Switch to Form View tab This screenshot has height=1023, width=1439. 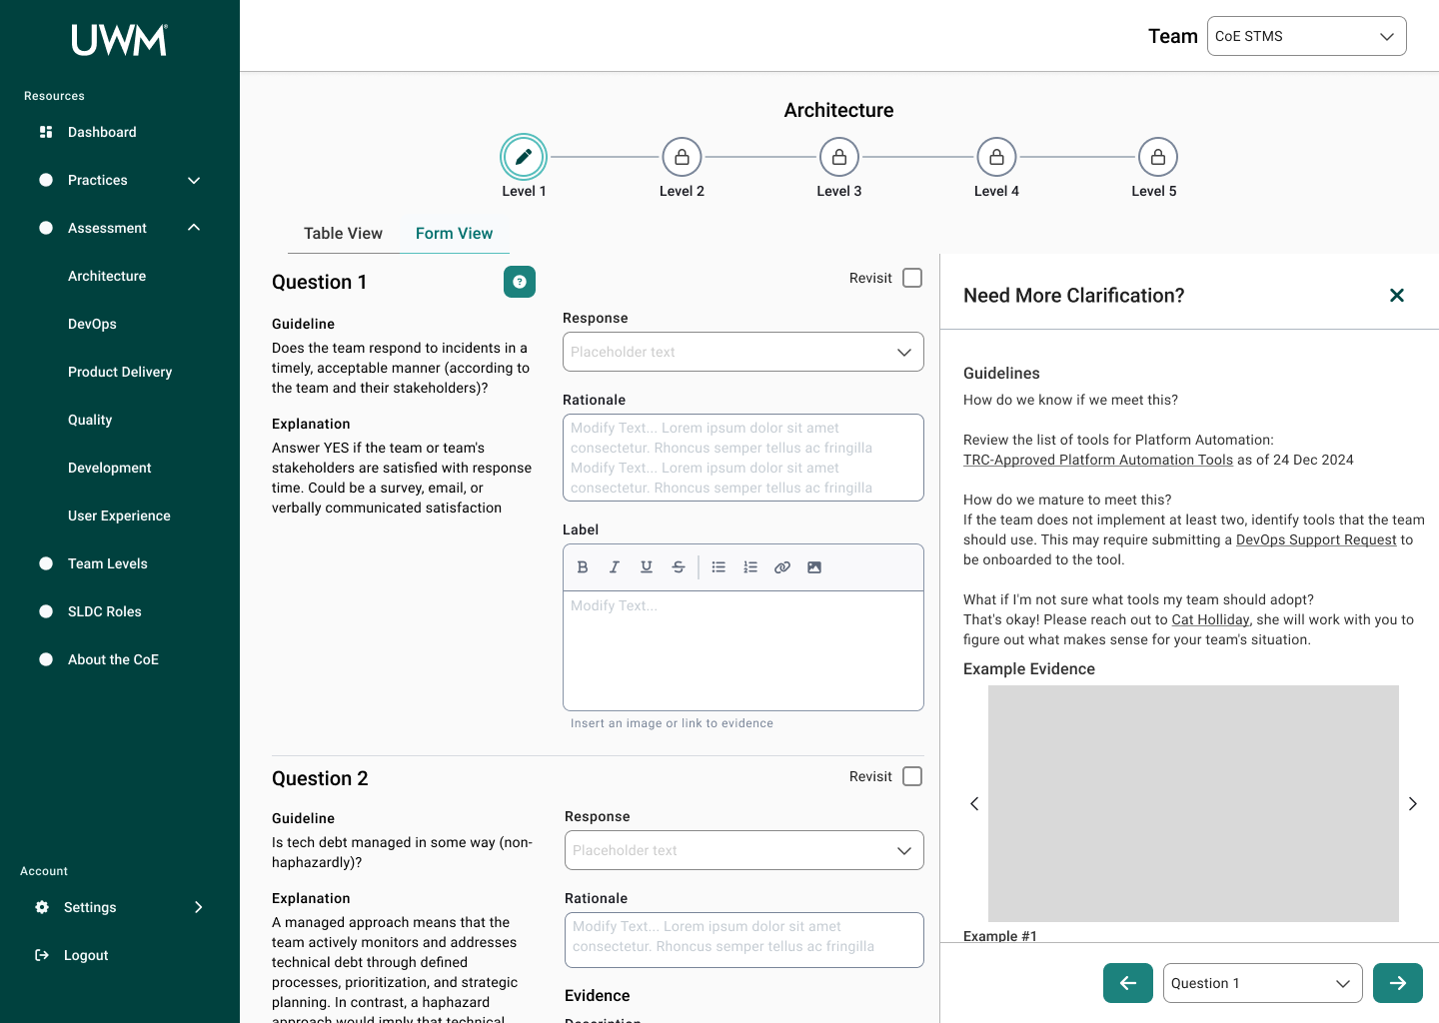455,233
